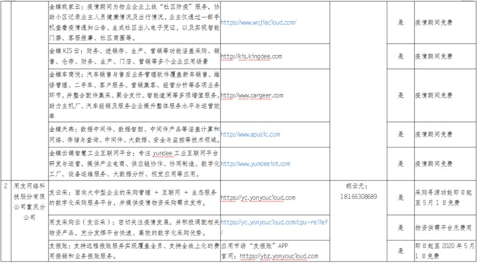The width and height of the screenshot is (477, 263).
Task: Open the www.cargeer.com link
Action: [x=252, y=96]
